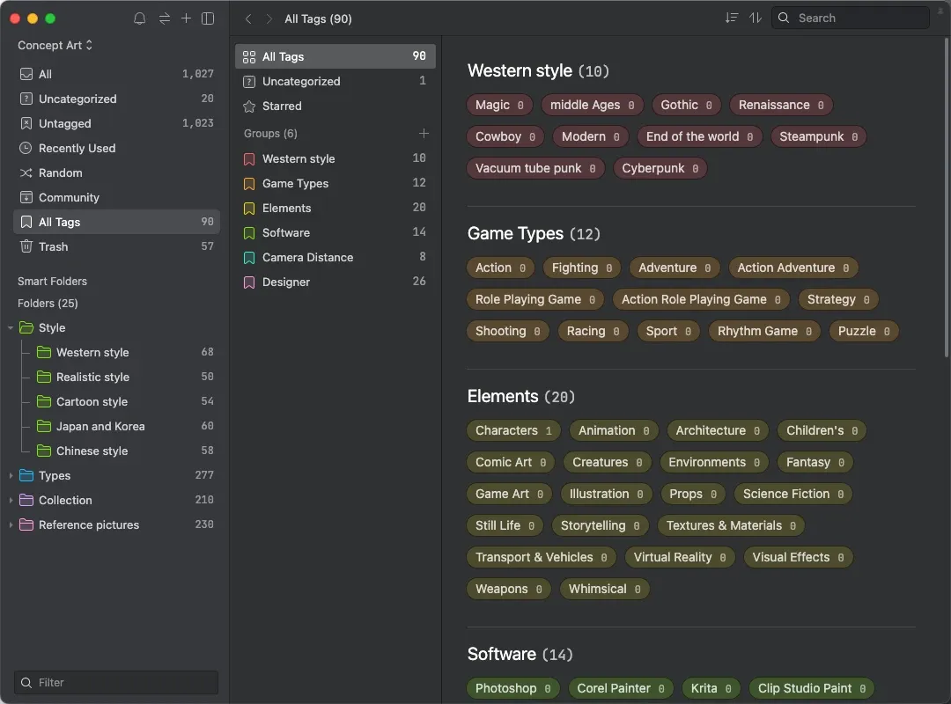Go forward with the right arrow
951x704 pixels.
(x=269, y=18)
